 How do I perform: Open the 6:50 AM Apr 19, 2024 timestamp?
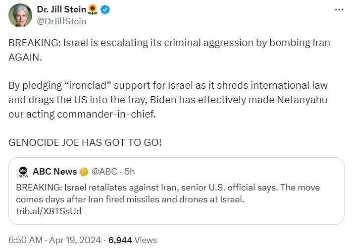[x=54, y=240]
